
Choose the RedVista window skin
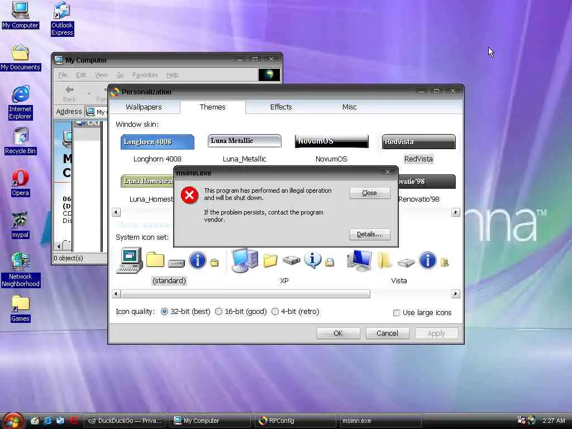pyautogui.click(x=418, y=148)
